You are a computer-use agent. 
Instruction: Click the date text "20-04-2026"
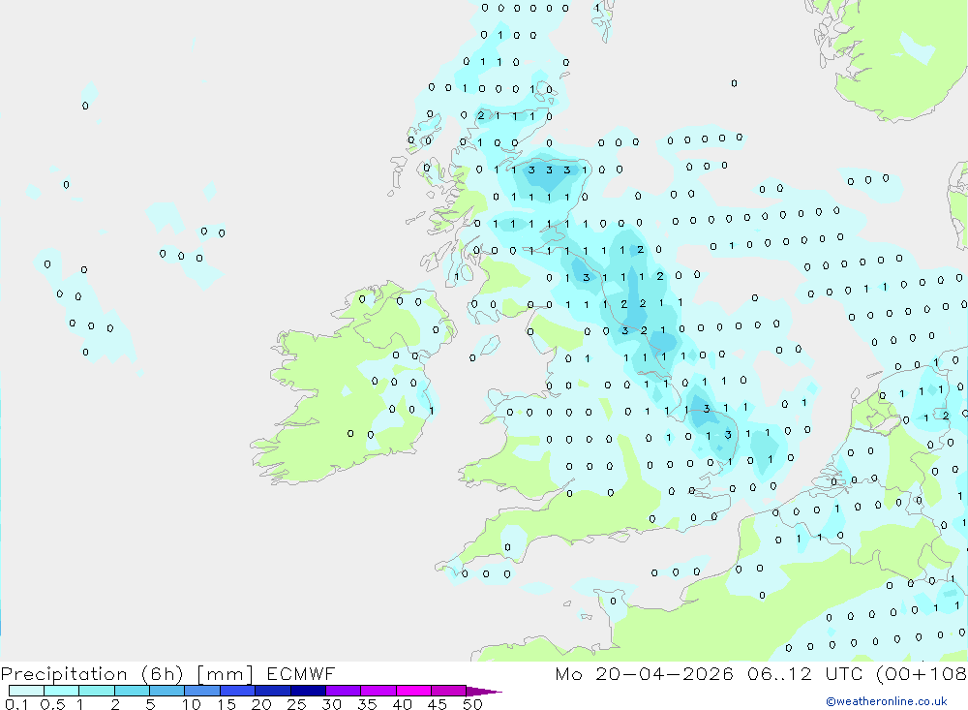coord(664,673)
